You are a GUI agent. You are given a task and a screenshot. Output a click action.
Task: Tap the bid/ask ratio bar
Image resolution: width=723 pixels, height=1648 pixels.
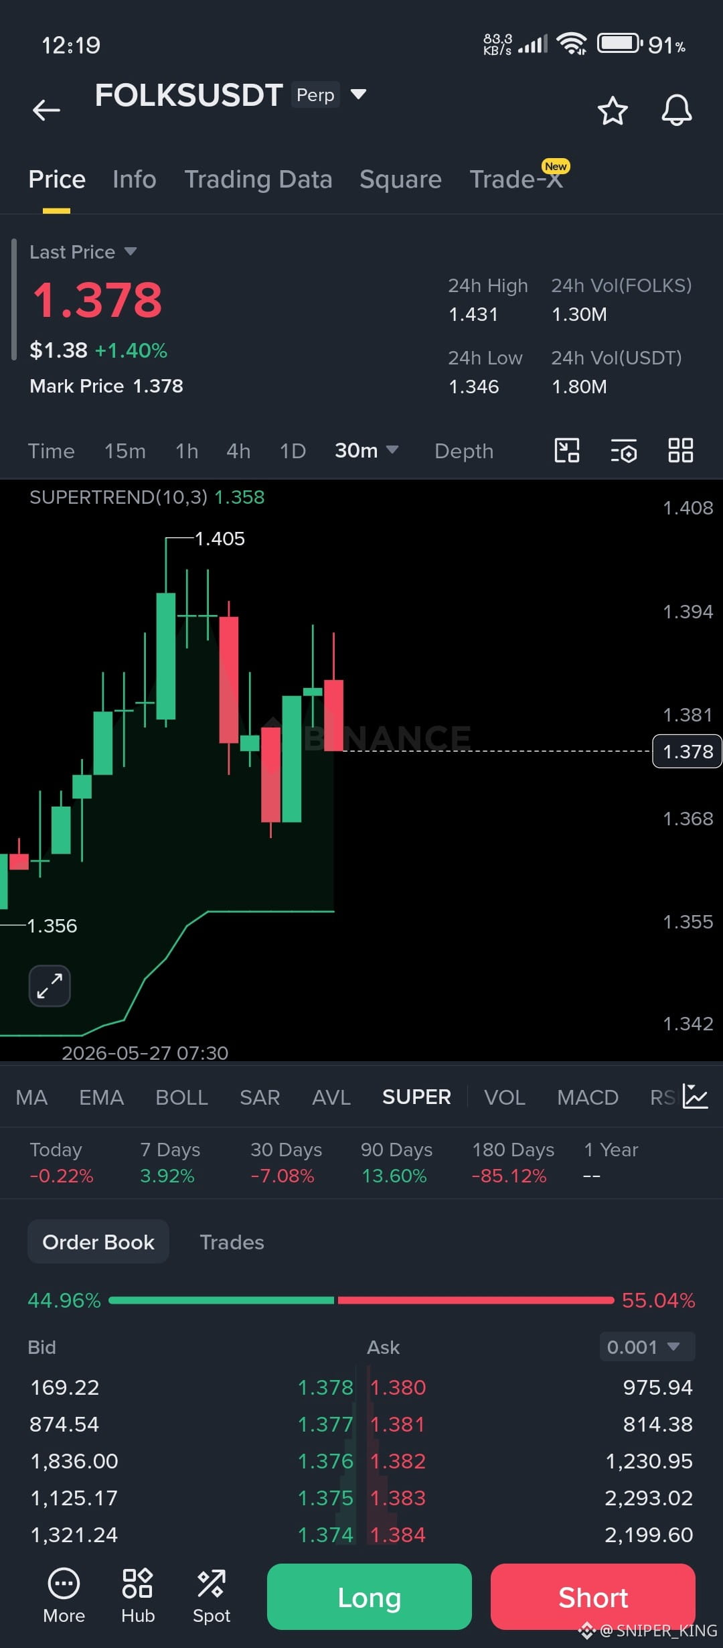361,1300
